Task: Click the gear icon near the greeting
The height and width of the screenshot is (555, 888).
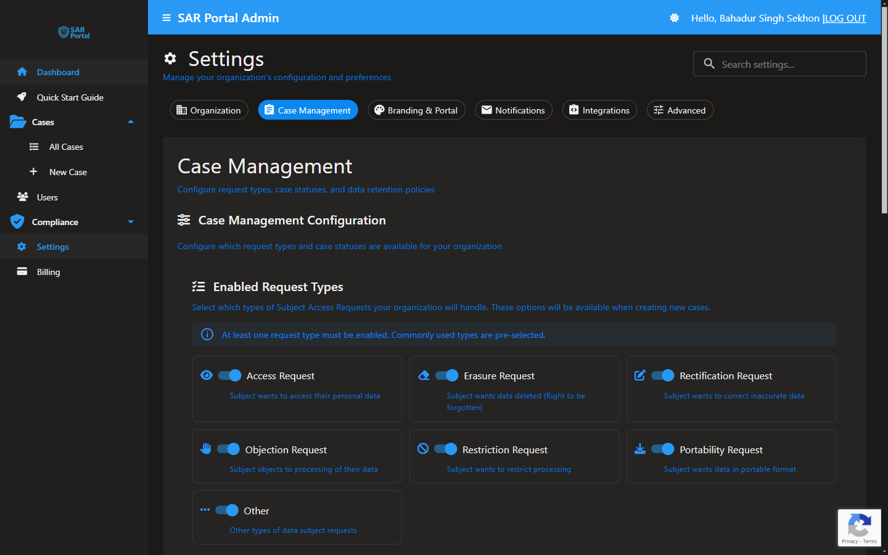Action: click(x=674, y=18)
